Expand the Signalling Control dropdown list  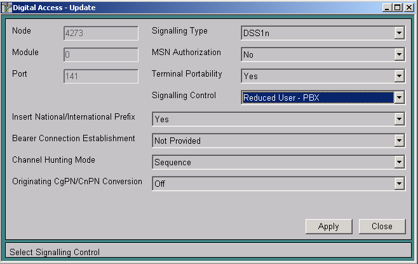click(x=399, y=97)
